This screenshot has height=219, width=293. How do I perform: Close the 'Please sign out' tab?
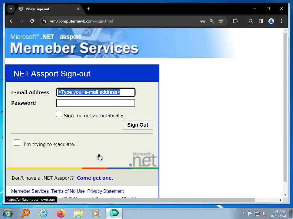click(x=78, y=9)
